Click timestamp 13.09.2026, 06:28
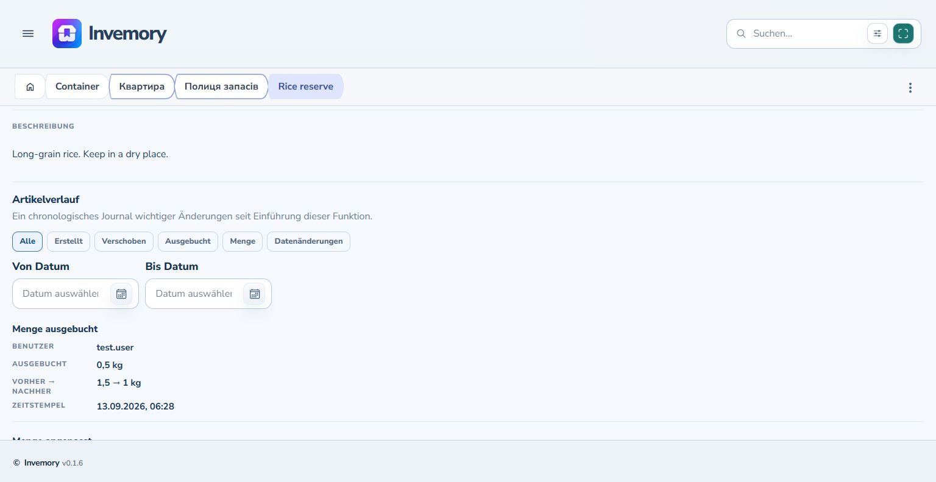This screenshot has width=936, height=482. pos(135,406)
